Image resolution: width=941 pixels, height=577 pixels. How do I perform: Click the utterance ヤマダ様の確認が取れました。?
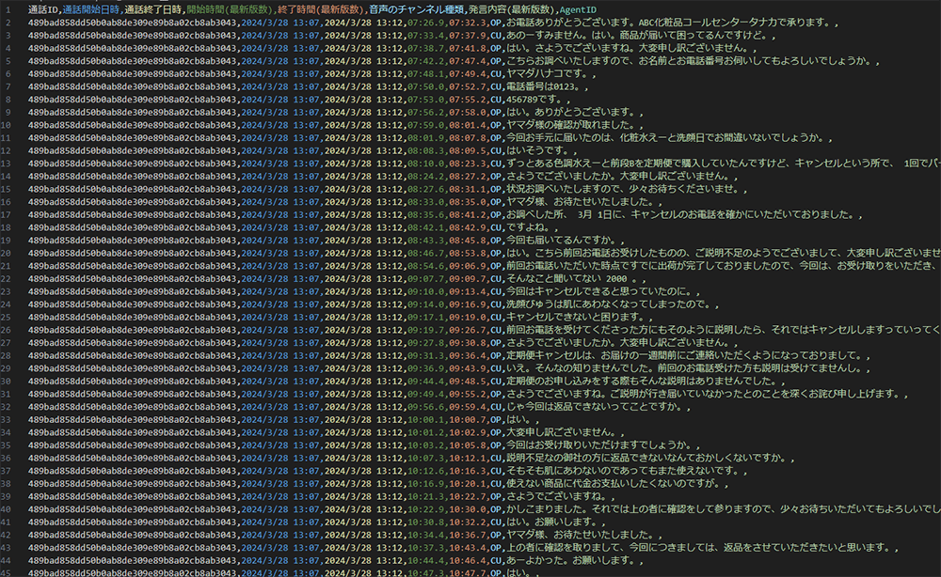pyautogui.click(x=570, y=125)
